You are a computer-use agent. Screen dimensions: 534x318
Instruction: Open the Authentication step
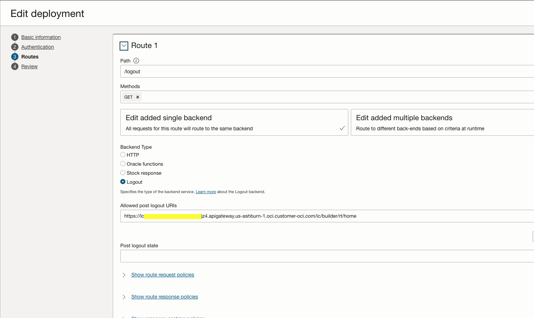[x=38, y=47]
